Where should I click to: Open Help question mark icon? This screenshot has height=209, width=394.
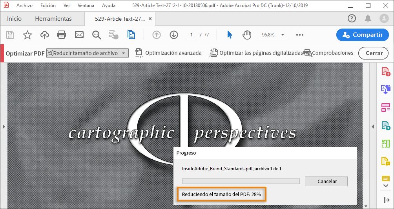[352, 18]
